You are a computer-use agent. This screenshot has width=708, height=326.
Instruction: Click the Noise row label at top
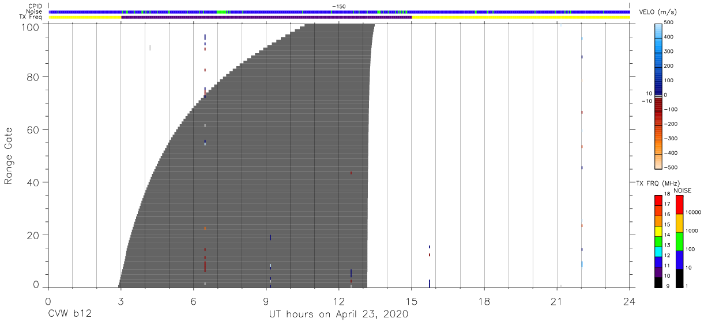35,11
